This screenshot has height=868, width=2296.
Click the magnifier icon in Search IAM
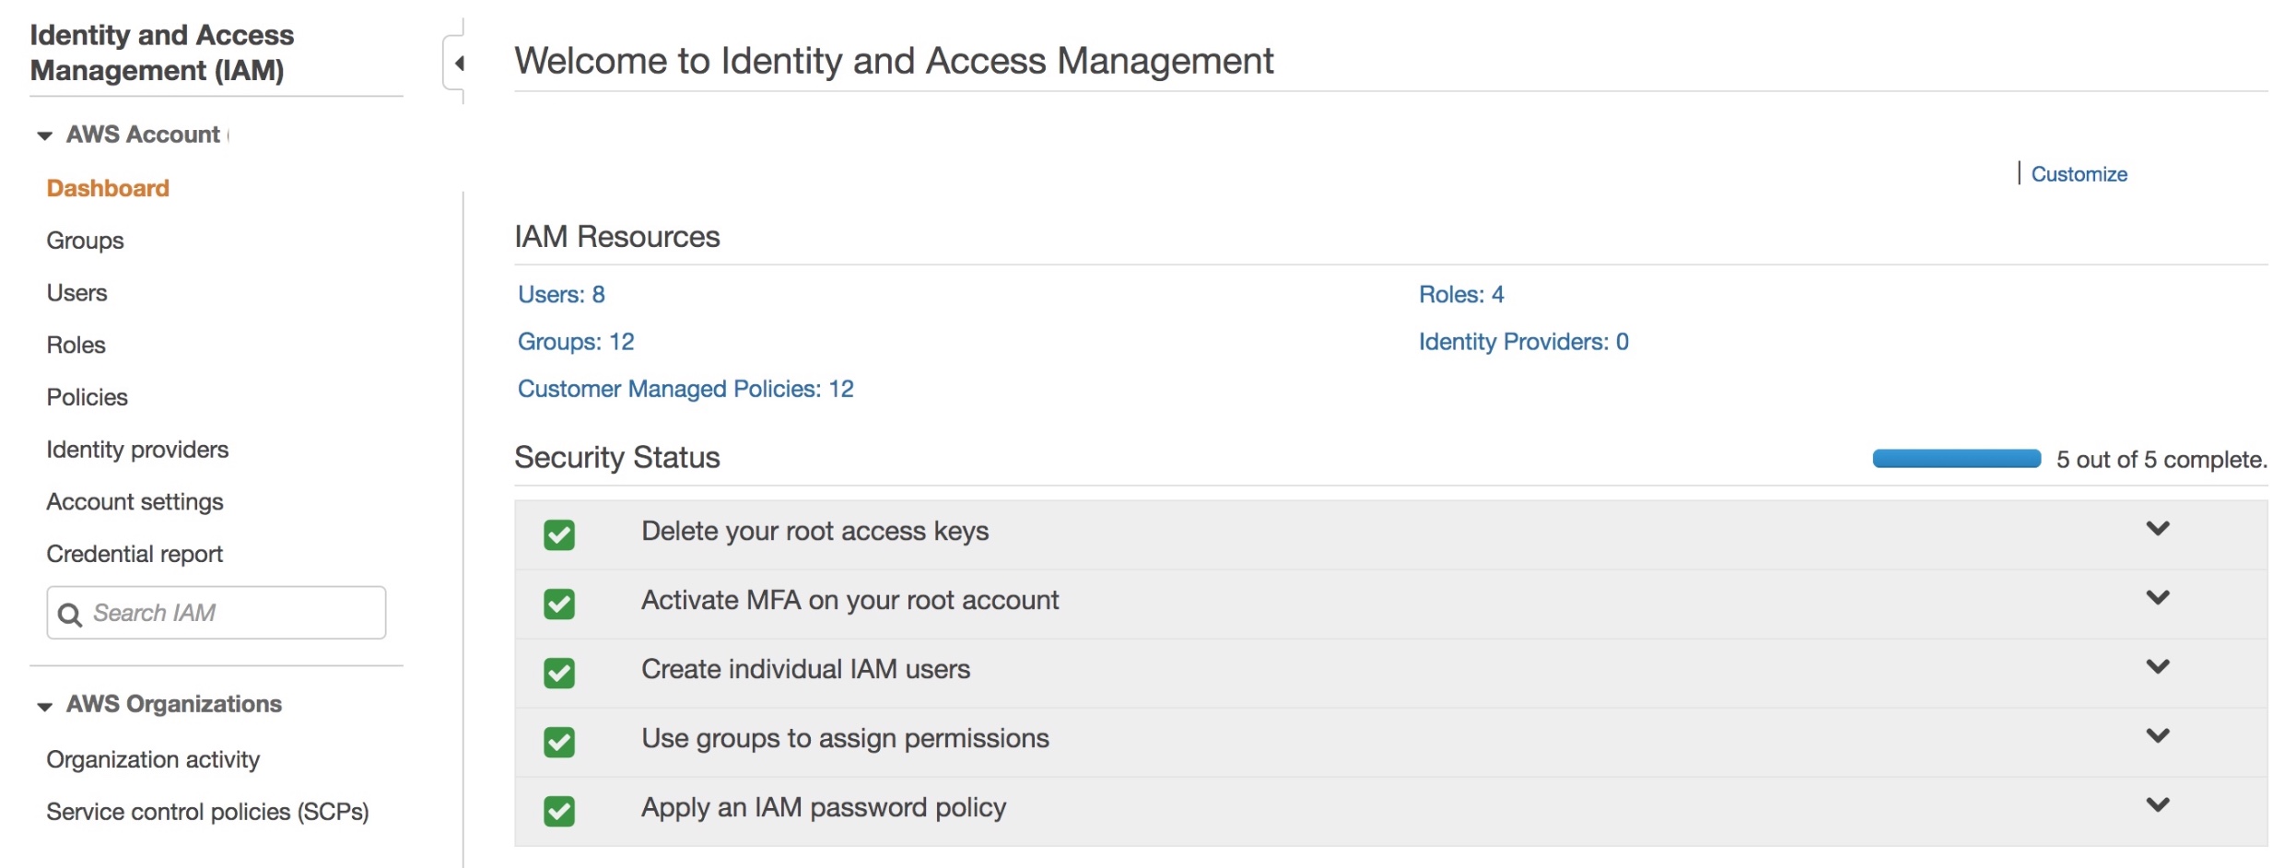click(70, 615)
